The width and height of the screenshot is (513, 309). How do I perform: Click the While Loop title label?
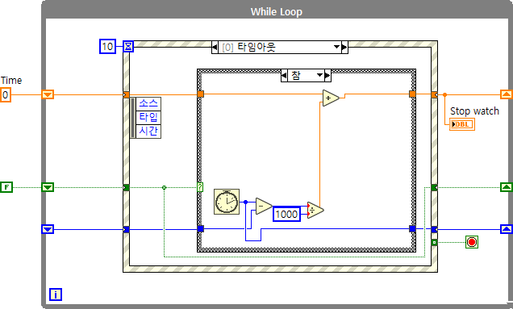pyautogui.click(x=277, y=12)
